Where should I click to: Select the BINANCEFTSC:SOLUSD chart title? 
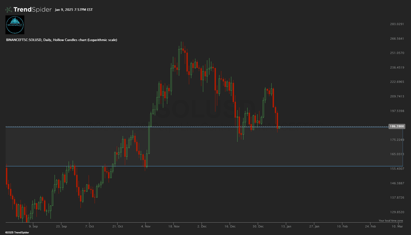click(x=61, y=40)
